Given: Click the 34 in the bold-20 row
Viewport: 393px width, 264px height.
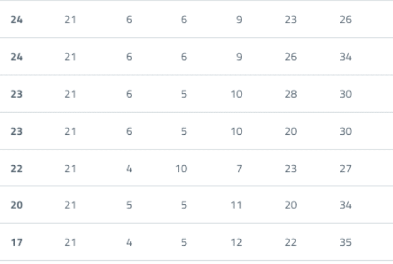Looking at the screenshot, I should [345, 205].
